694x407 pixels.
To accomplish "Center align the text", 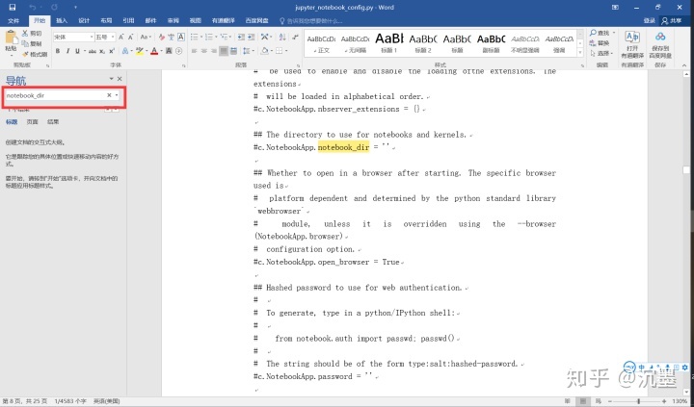I will (204, 51).
